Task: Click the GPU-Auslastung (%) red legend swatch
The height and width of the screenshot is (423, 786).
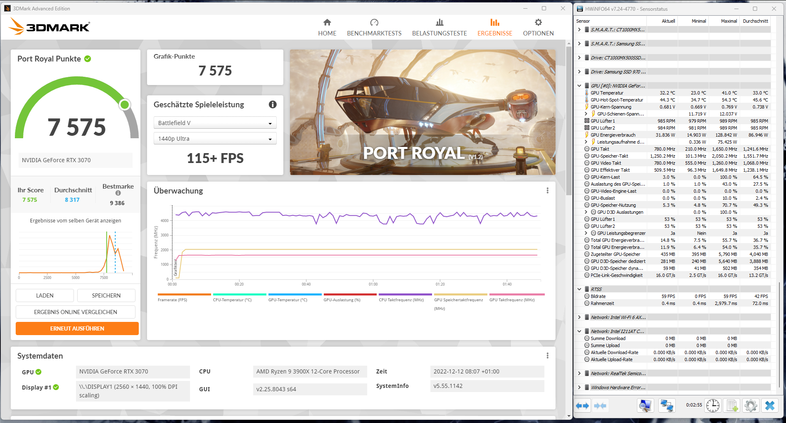Action: coord(350,294)
